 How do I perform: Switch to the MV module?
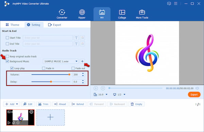[102, 14]
